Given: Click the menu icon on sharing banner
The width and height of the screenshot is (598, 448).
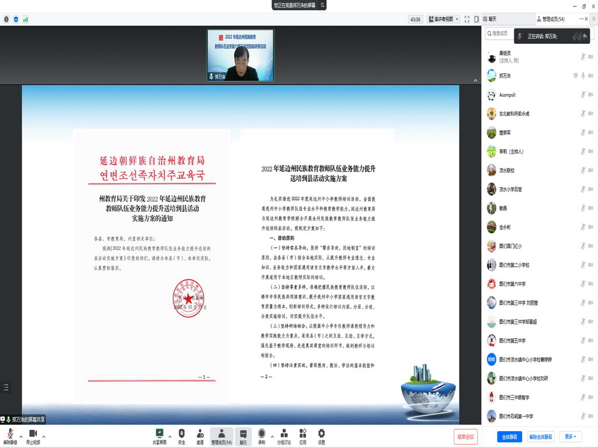Looking at the screenshot, I should click(322, 5).
